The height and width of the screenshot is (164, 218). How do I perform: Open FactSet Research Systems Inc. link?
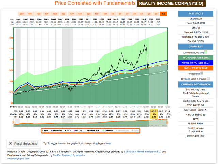coord(69,155)
